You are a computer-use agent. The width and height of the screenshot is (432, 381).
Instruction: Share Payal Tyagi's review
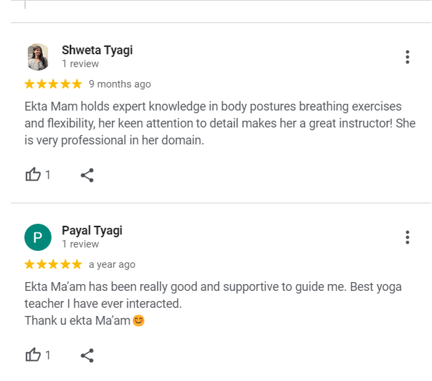coord(87,355)
